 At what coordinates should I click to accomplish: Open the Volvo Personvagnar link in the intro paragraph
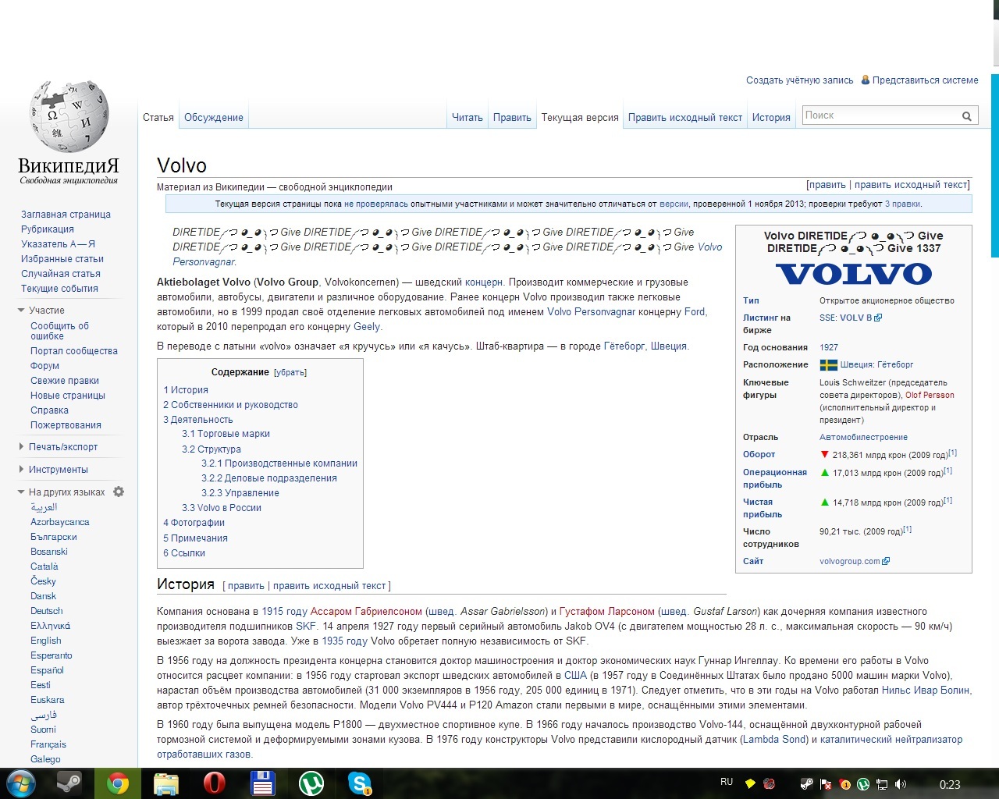click(592, 312)
